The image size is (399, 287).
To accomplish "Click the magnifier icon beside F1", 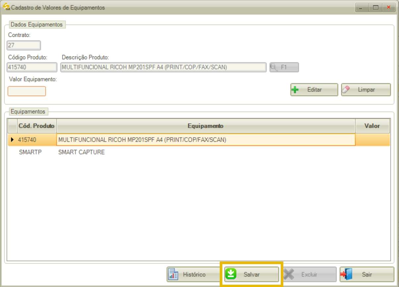I will 274,67.
